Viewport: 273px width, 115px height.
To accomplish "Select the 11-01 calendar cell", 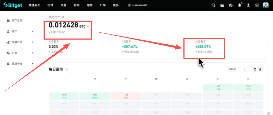I will click(218, 88).
